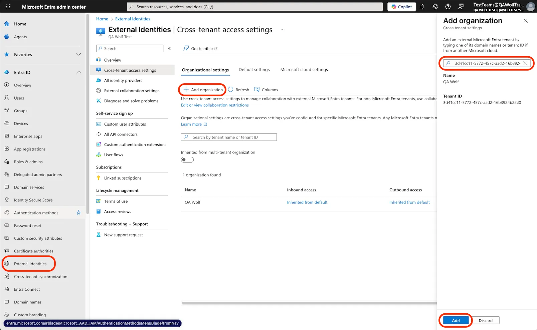Open Identity Secure Score
Image resolution: width=537 pixels, height=330 pixels.
point(33,200)
